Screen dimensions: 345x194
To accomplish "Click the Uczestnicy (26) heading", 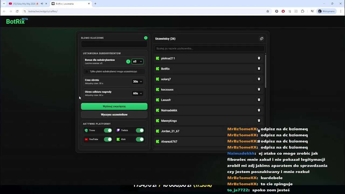I will coord(165,39).
